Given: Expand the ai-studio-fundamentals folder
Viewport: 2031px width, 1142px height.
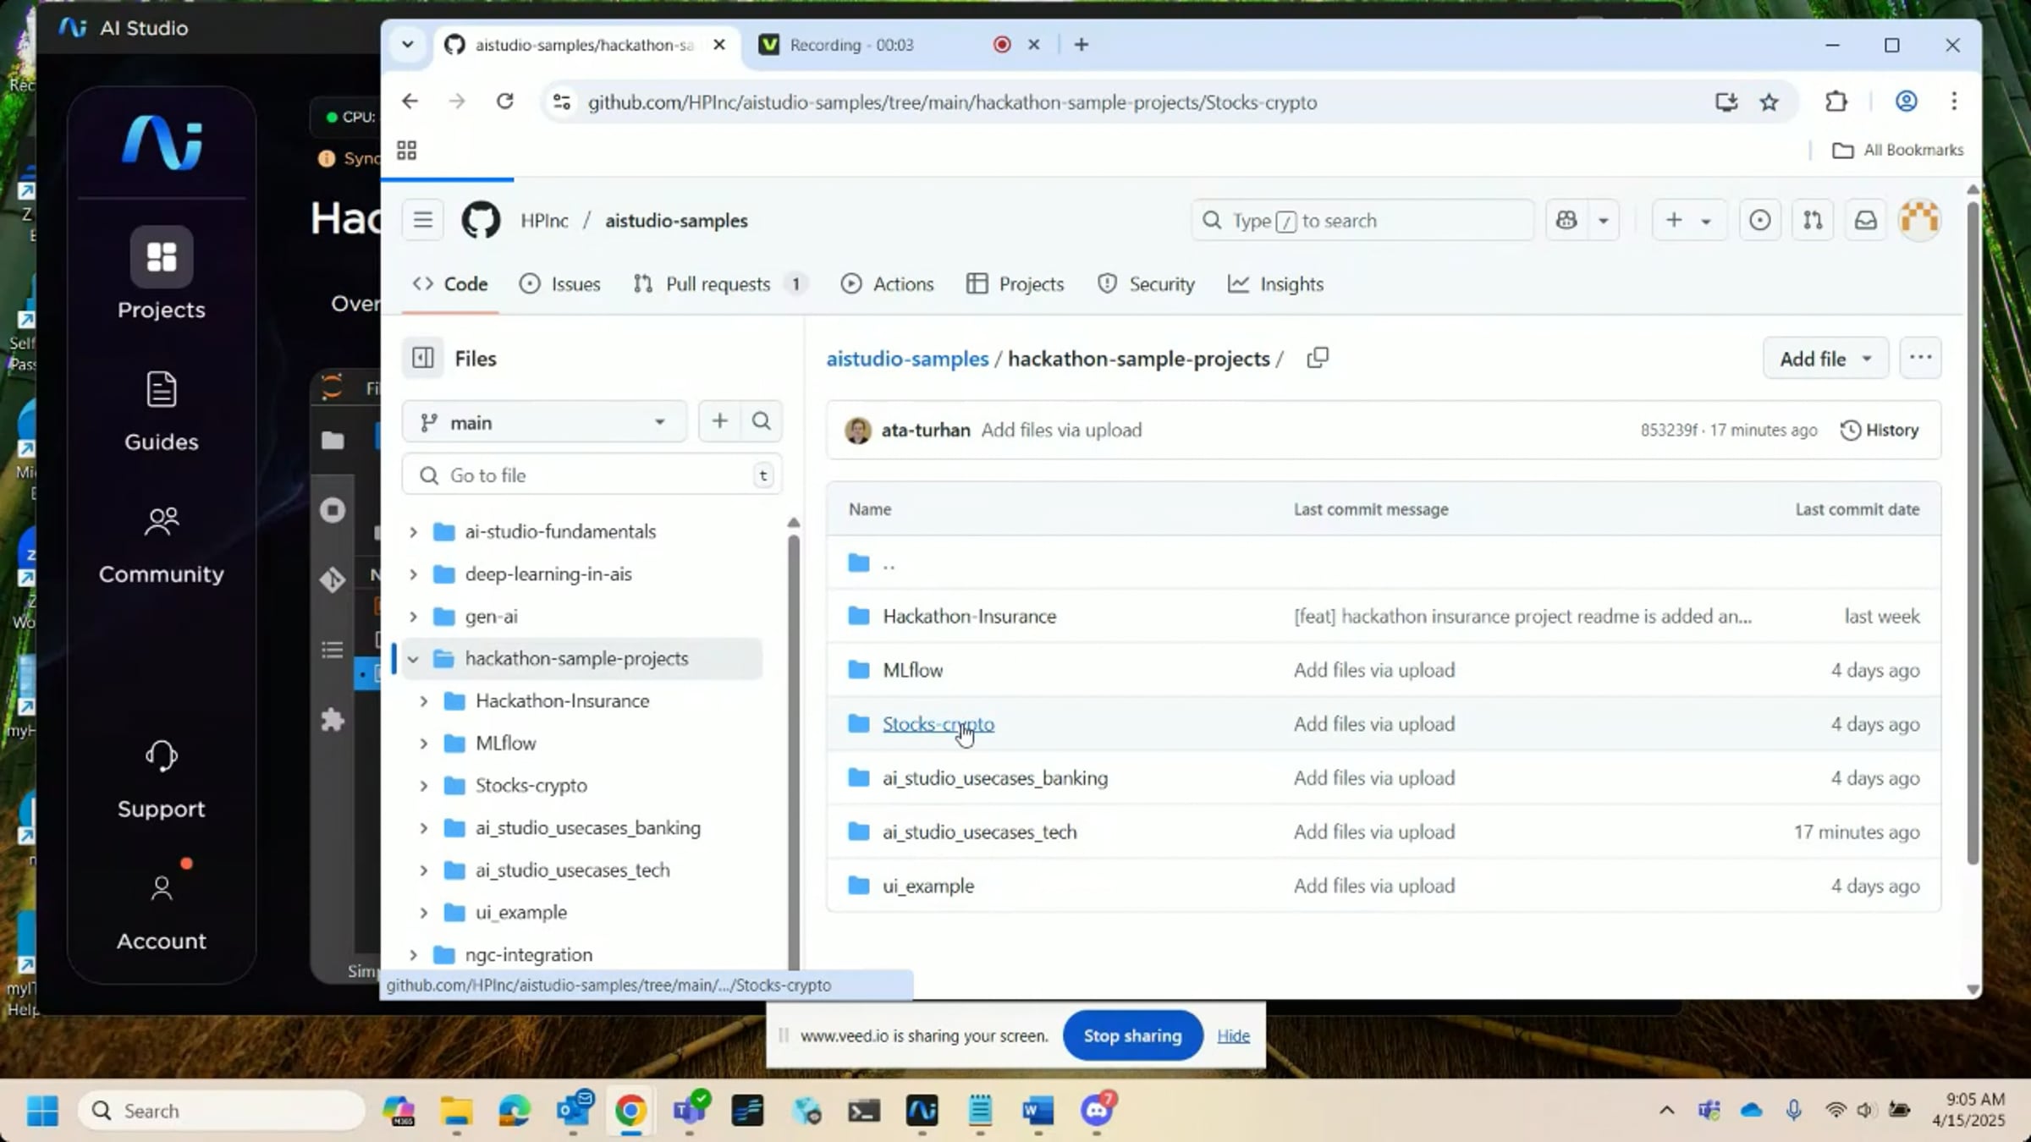Looking at the screenshot, I should [413, 532].
